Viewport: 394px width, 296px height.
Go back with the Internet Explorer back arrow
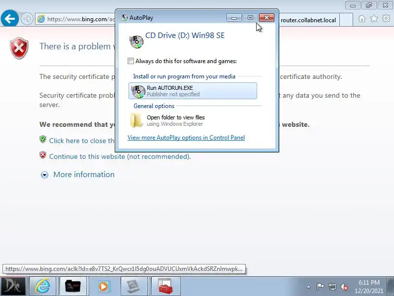pyautogui.click(x=9, y=19)
